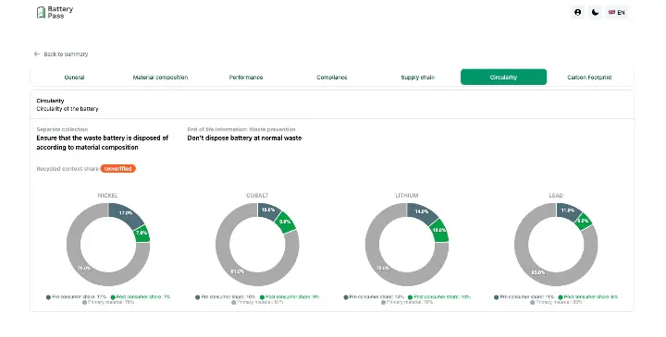Toggle dark mode moon icon
Screen dimensions: 666x337
(x=595, y=12)
